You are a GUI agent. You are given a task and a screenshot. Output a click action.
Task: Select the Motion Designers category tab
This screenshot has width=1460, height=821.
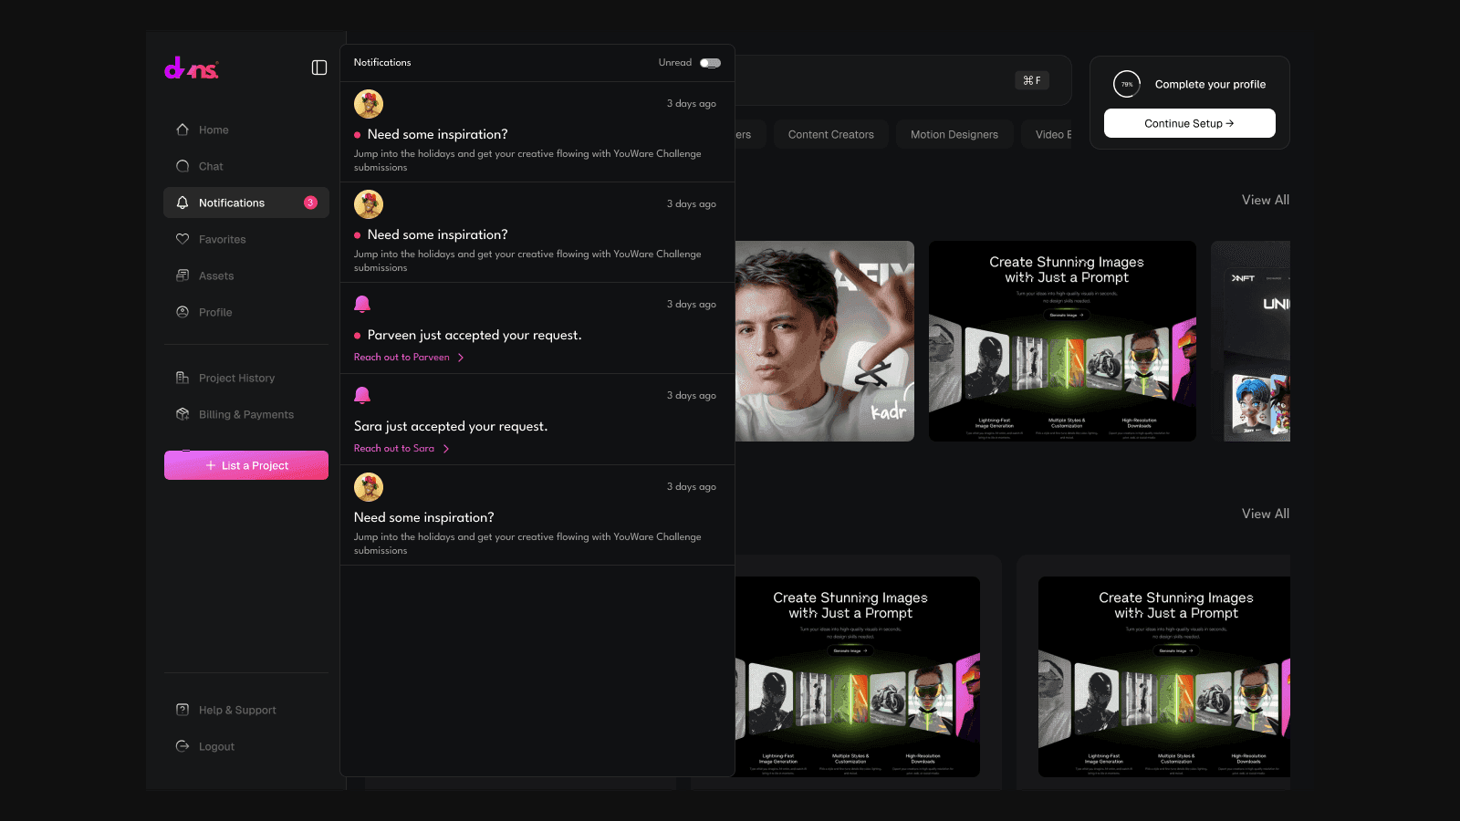point(954,134)
